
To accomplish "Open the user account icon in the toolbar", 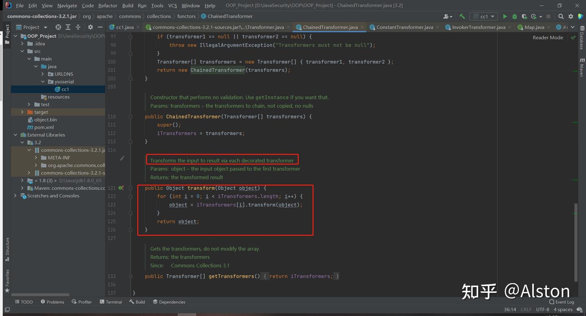I will pyautogui.click(x=447, y=16).
